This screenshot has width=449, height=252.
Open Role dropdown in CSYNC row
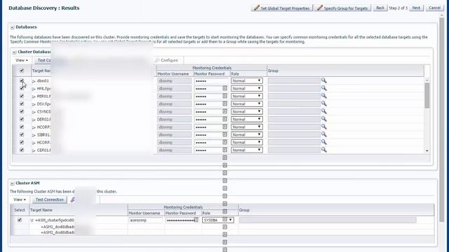pos(247,112)
